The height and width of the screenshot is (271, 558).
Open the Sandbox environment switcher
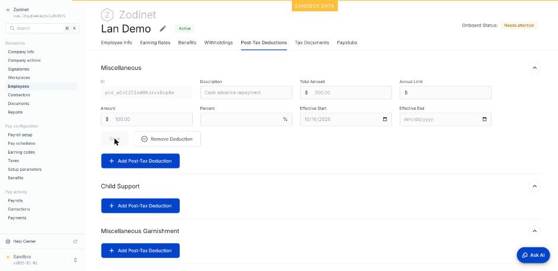click(75, 260)
